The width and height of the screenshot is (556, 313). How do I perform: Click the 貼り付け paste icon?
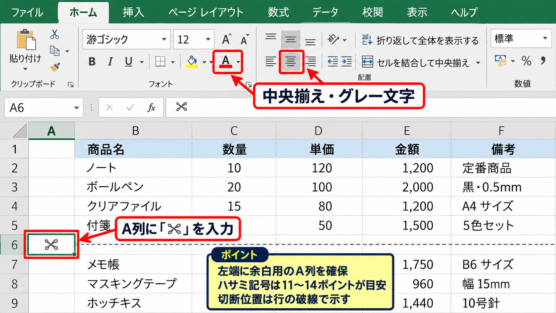pyautogui.click(x=26, y=40)
